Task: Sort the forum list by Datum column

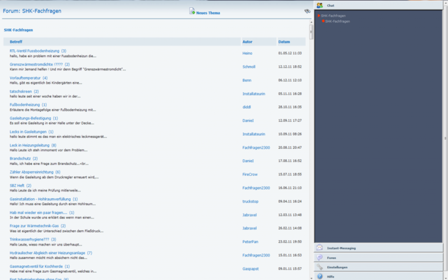Action: [x=284, y=42]
